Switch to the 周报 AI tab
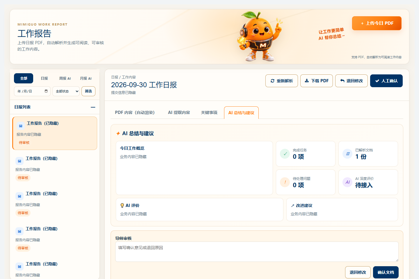Image resolution: width=419 pixels, height=279 pixels. (x=65, y=78)
